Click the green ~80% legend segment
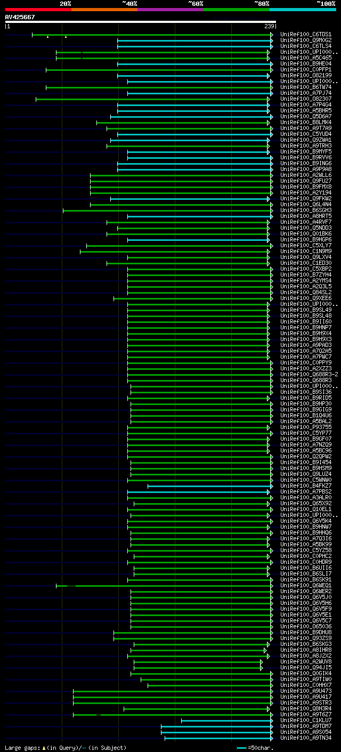This screenshot has width=341, height=752. [236, 10]
